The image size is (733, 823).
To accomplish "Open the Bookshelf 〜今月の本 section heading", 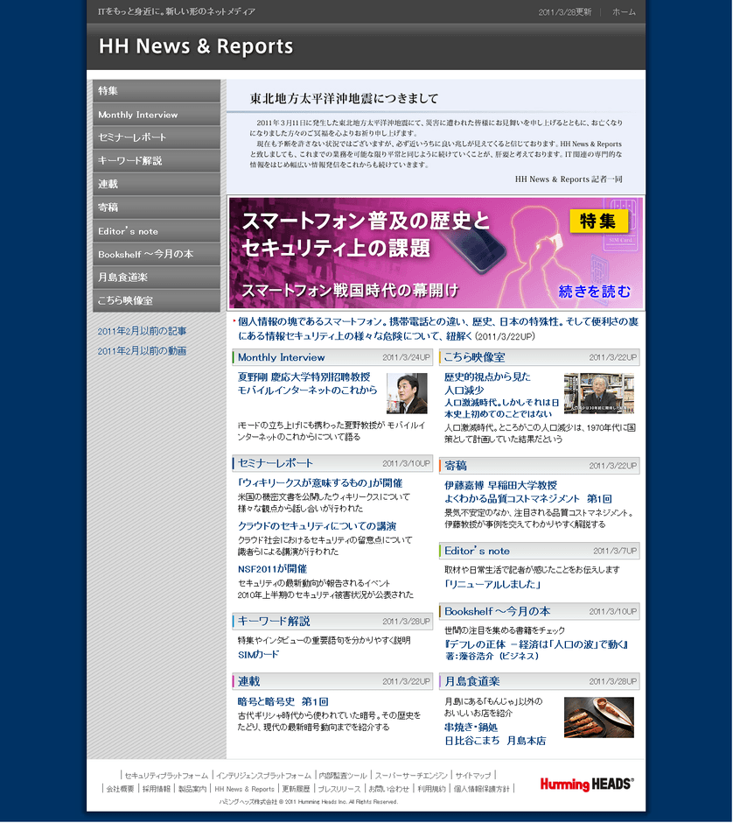I will click(x=497, y=611).
